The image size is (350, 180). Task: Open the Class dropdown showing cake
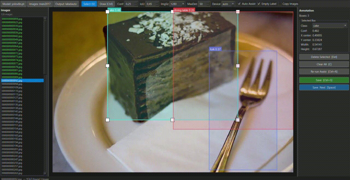point(330,26)
